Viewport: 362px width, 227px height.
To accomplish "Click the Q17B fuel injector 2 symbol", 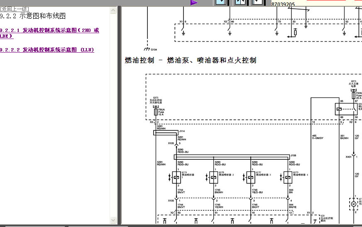I will click(x=213, y=177).
